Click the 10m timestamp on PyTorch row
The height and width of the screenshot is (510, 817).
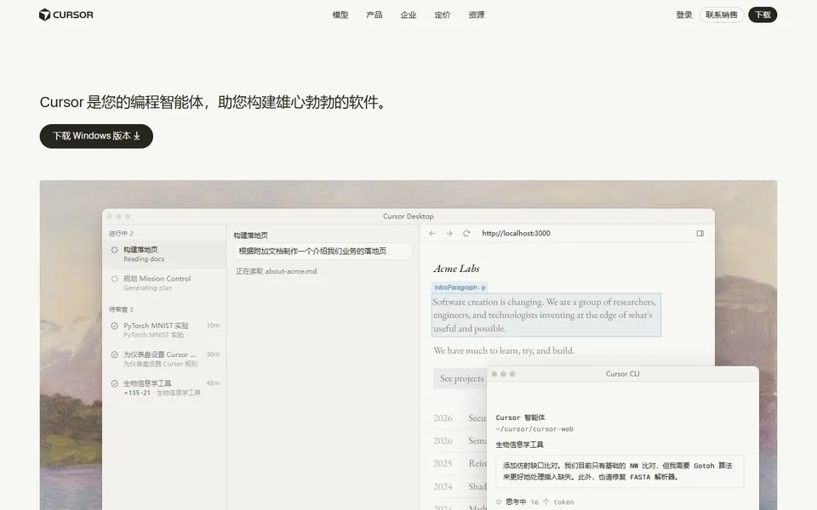tap(213, 326)
